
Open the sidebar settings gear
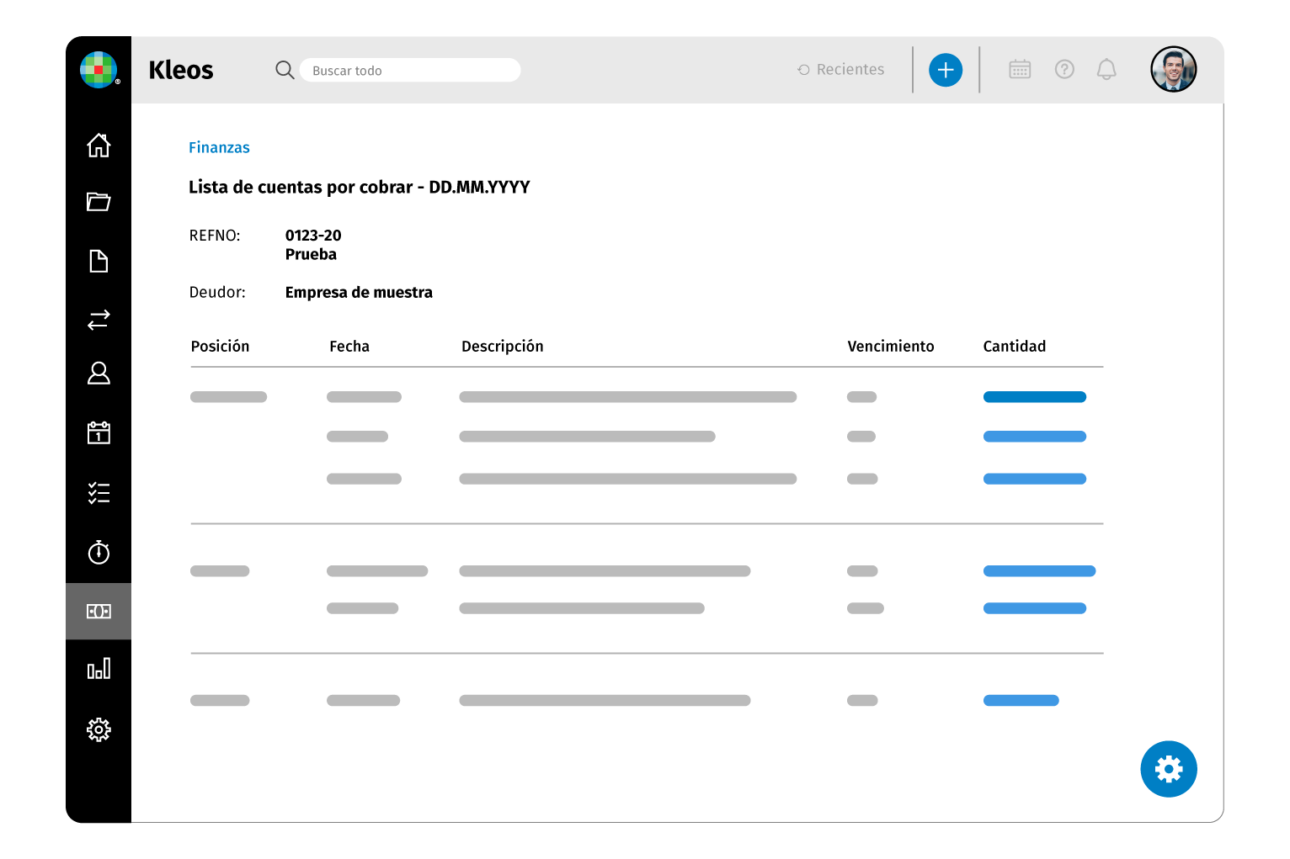[x=99, y=729]
